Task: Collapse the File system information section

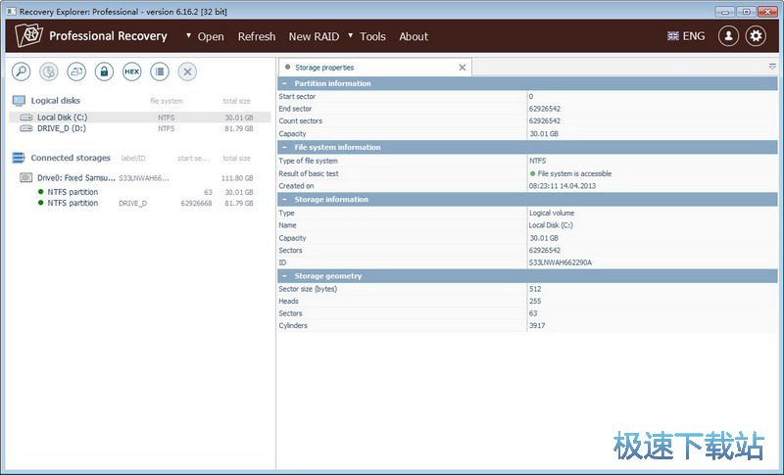Action: [284, 147]
